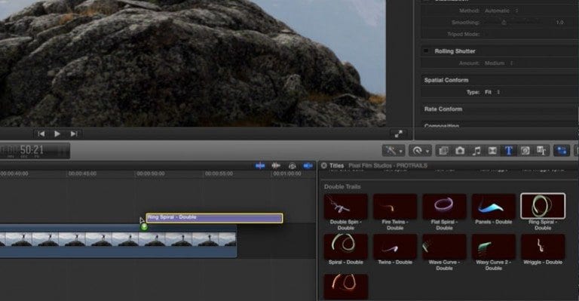
Task: Select the Ring Spiral - Double thumbnail in browser
Action: (543, 206)
